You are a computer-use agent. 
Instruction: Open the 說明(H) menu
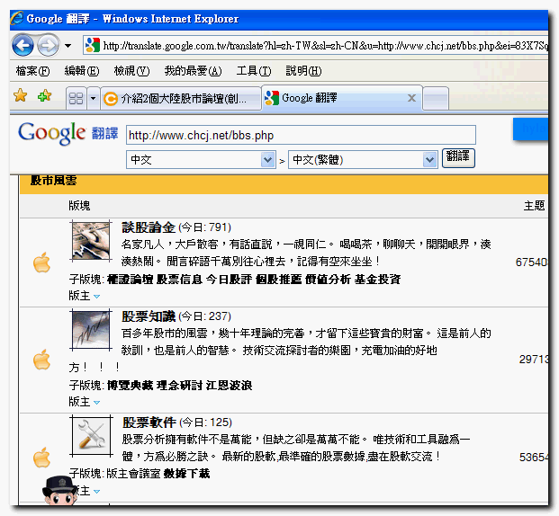tap(303, 71)
